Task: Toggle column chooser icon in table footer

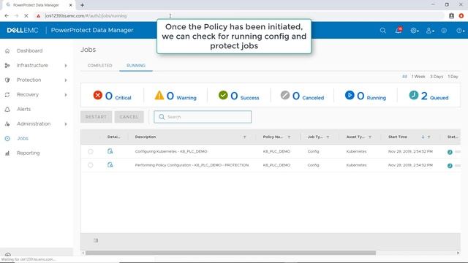Action: pyautogui.click(x=96, y=240)
